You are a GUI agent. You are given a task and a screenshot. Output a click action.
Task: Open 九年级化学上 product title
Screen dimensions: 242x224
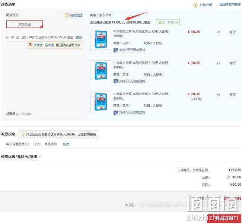(141, 33)
